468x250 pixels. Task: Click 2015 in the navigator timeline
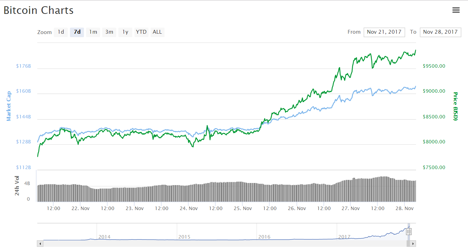(184, 237)
